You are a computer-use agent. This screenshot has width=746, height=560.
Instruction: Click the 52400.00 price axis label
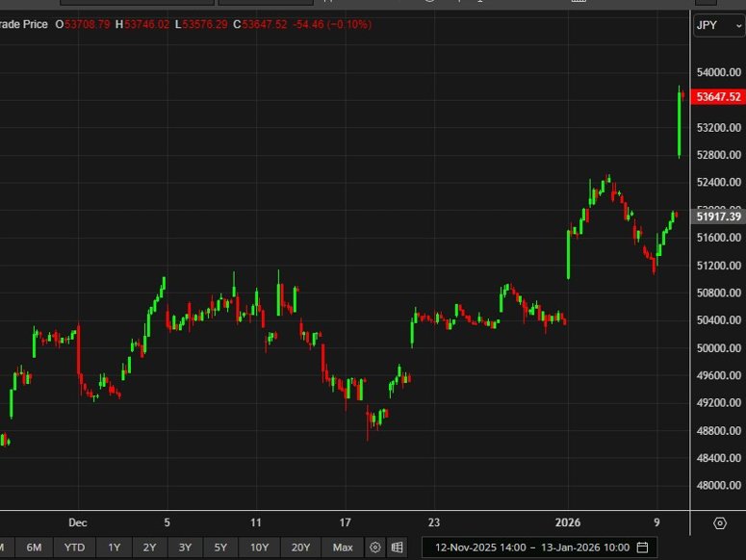718,182
